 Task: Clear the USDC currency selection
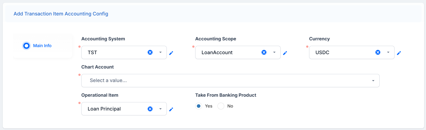(x=378, y=52)
